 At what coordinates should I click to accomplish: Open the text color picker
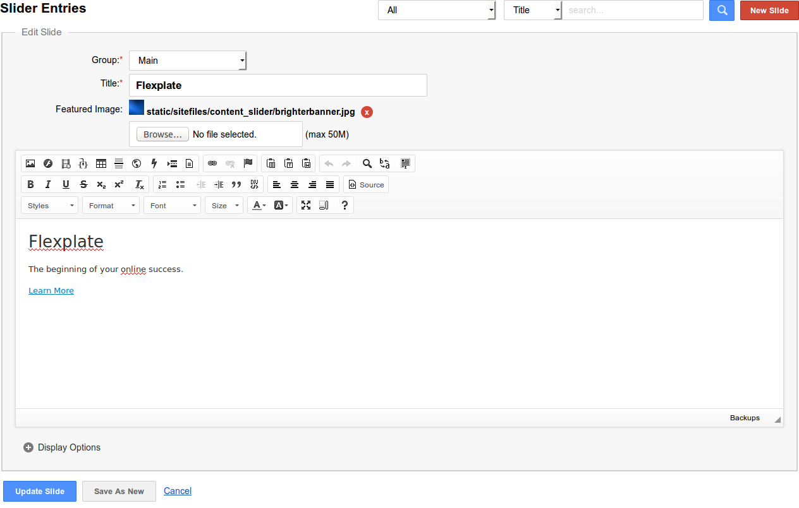259,206
